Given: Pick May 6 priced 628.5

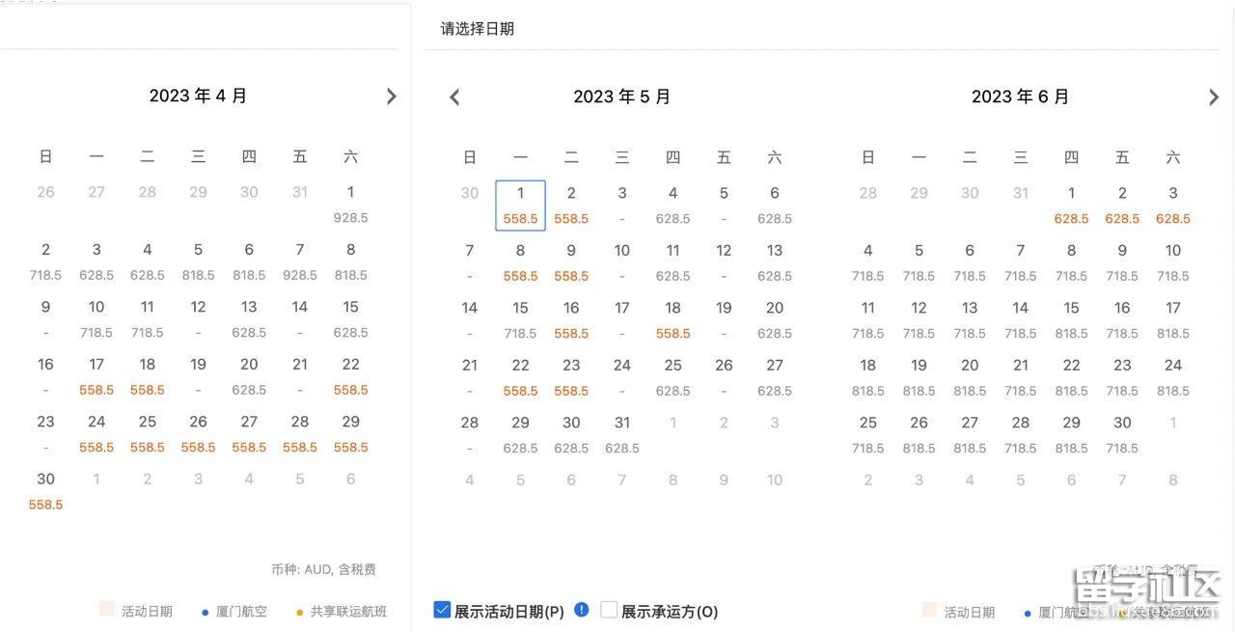Looking at the screenshot, I should click(x=775, y=206).
